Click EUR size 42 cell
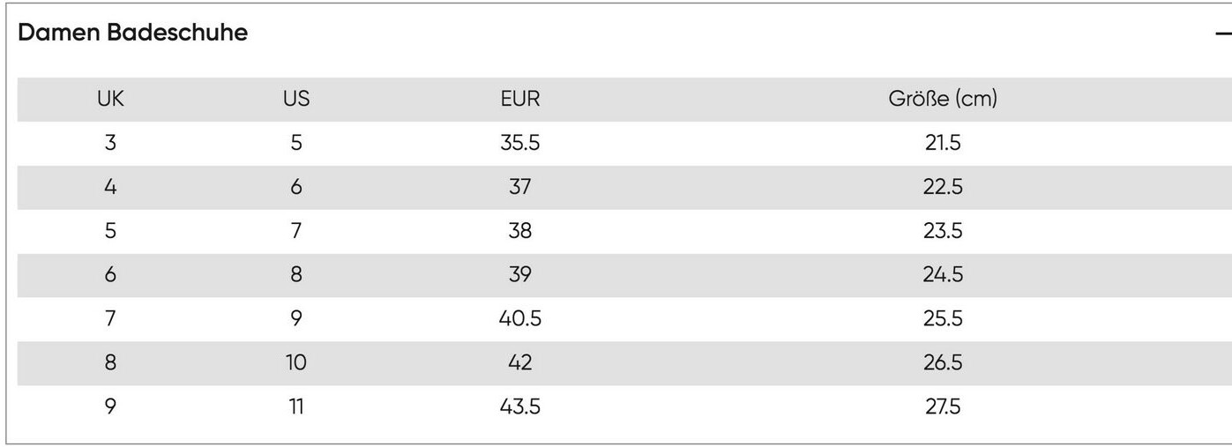Image resolution: width=1232 pixels, height=447 pixels. tap(519, 363)
